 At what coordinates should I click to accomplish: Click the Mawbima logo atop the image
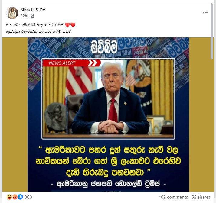click(x=104, y=47)
